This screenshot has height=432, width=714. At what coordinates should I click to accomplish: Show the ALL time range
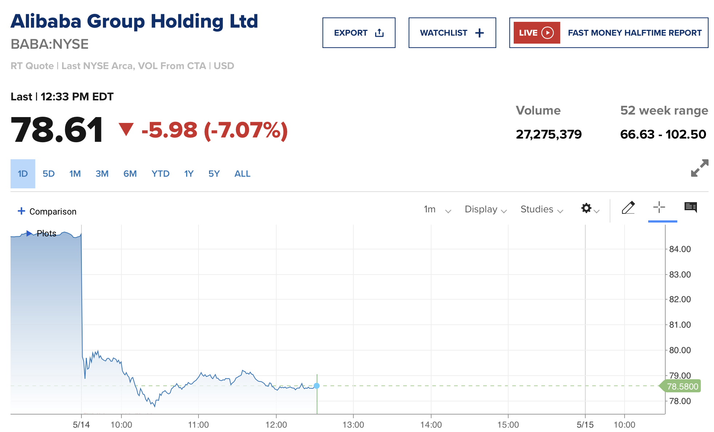point(242,174)
